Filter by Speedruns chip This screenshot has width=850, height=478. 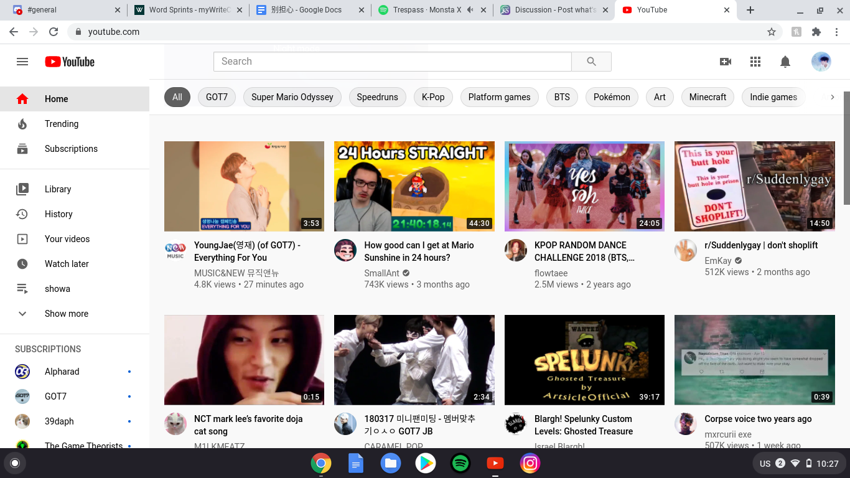(377, 97)
